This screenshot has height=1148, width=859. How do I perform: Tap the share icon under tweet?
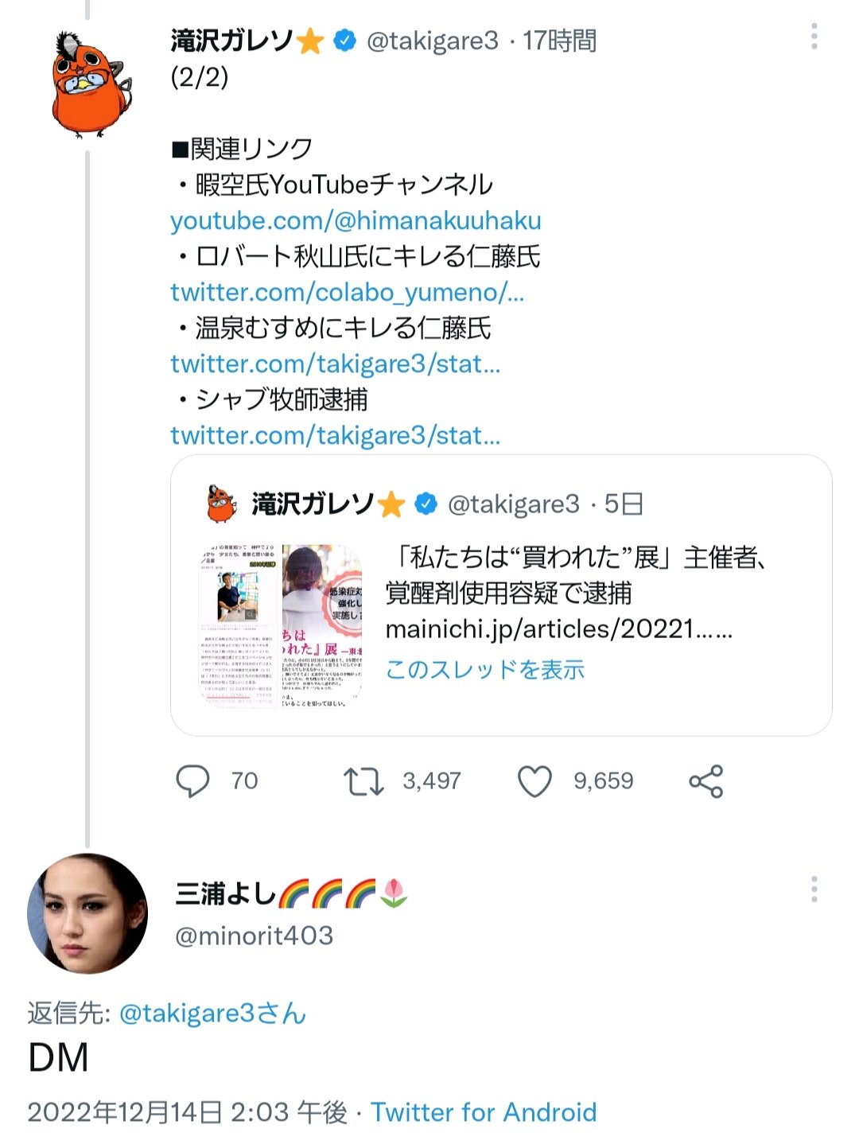[x=705, y=781]
